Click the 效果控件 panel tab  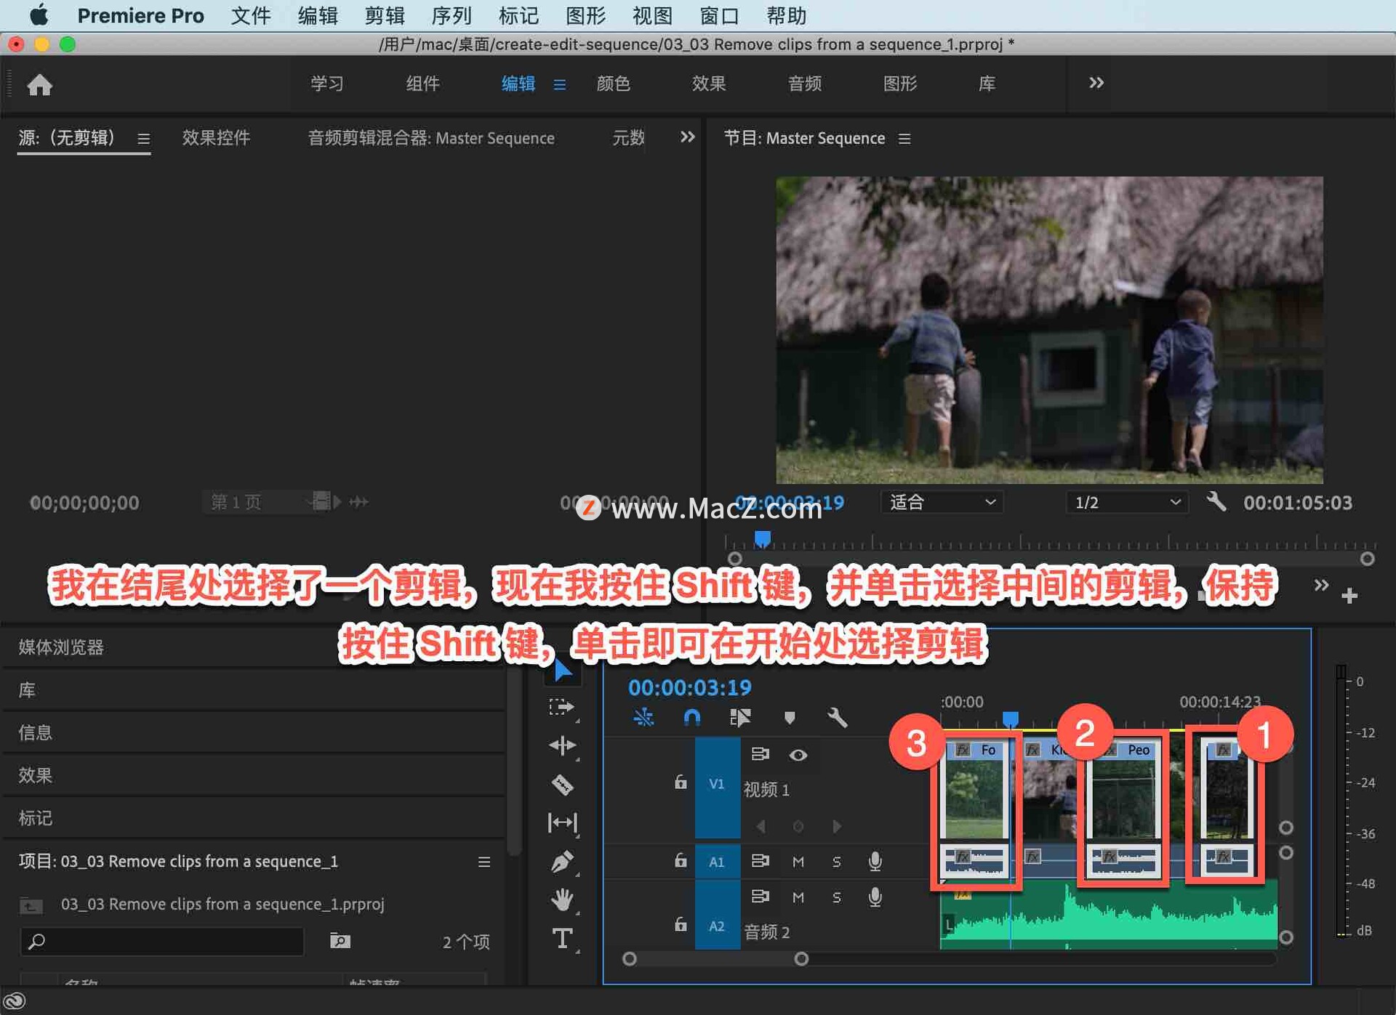(x=215, y=137)
